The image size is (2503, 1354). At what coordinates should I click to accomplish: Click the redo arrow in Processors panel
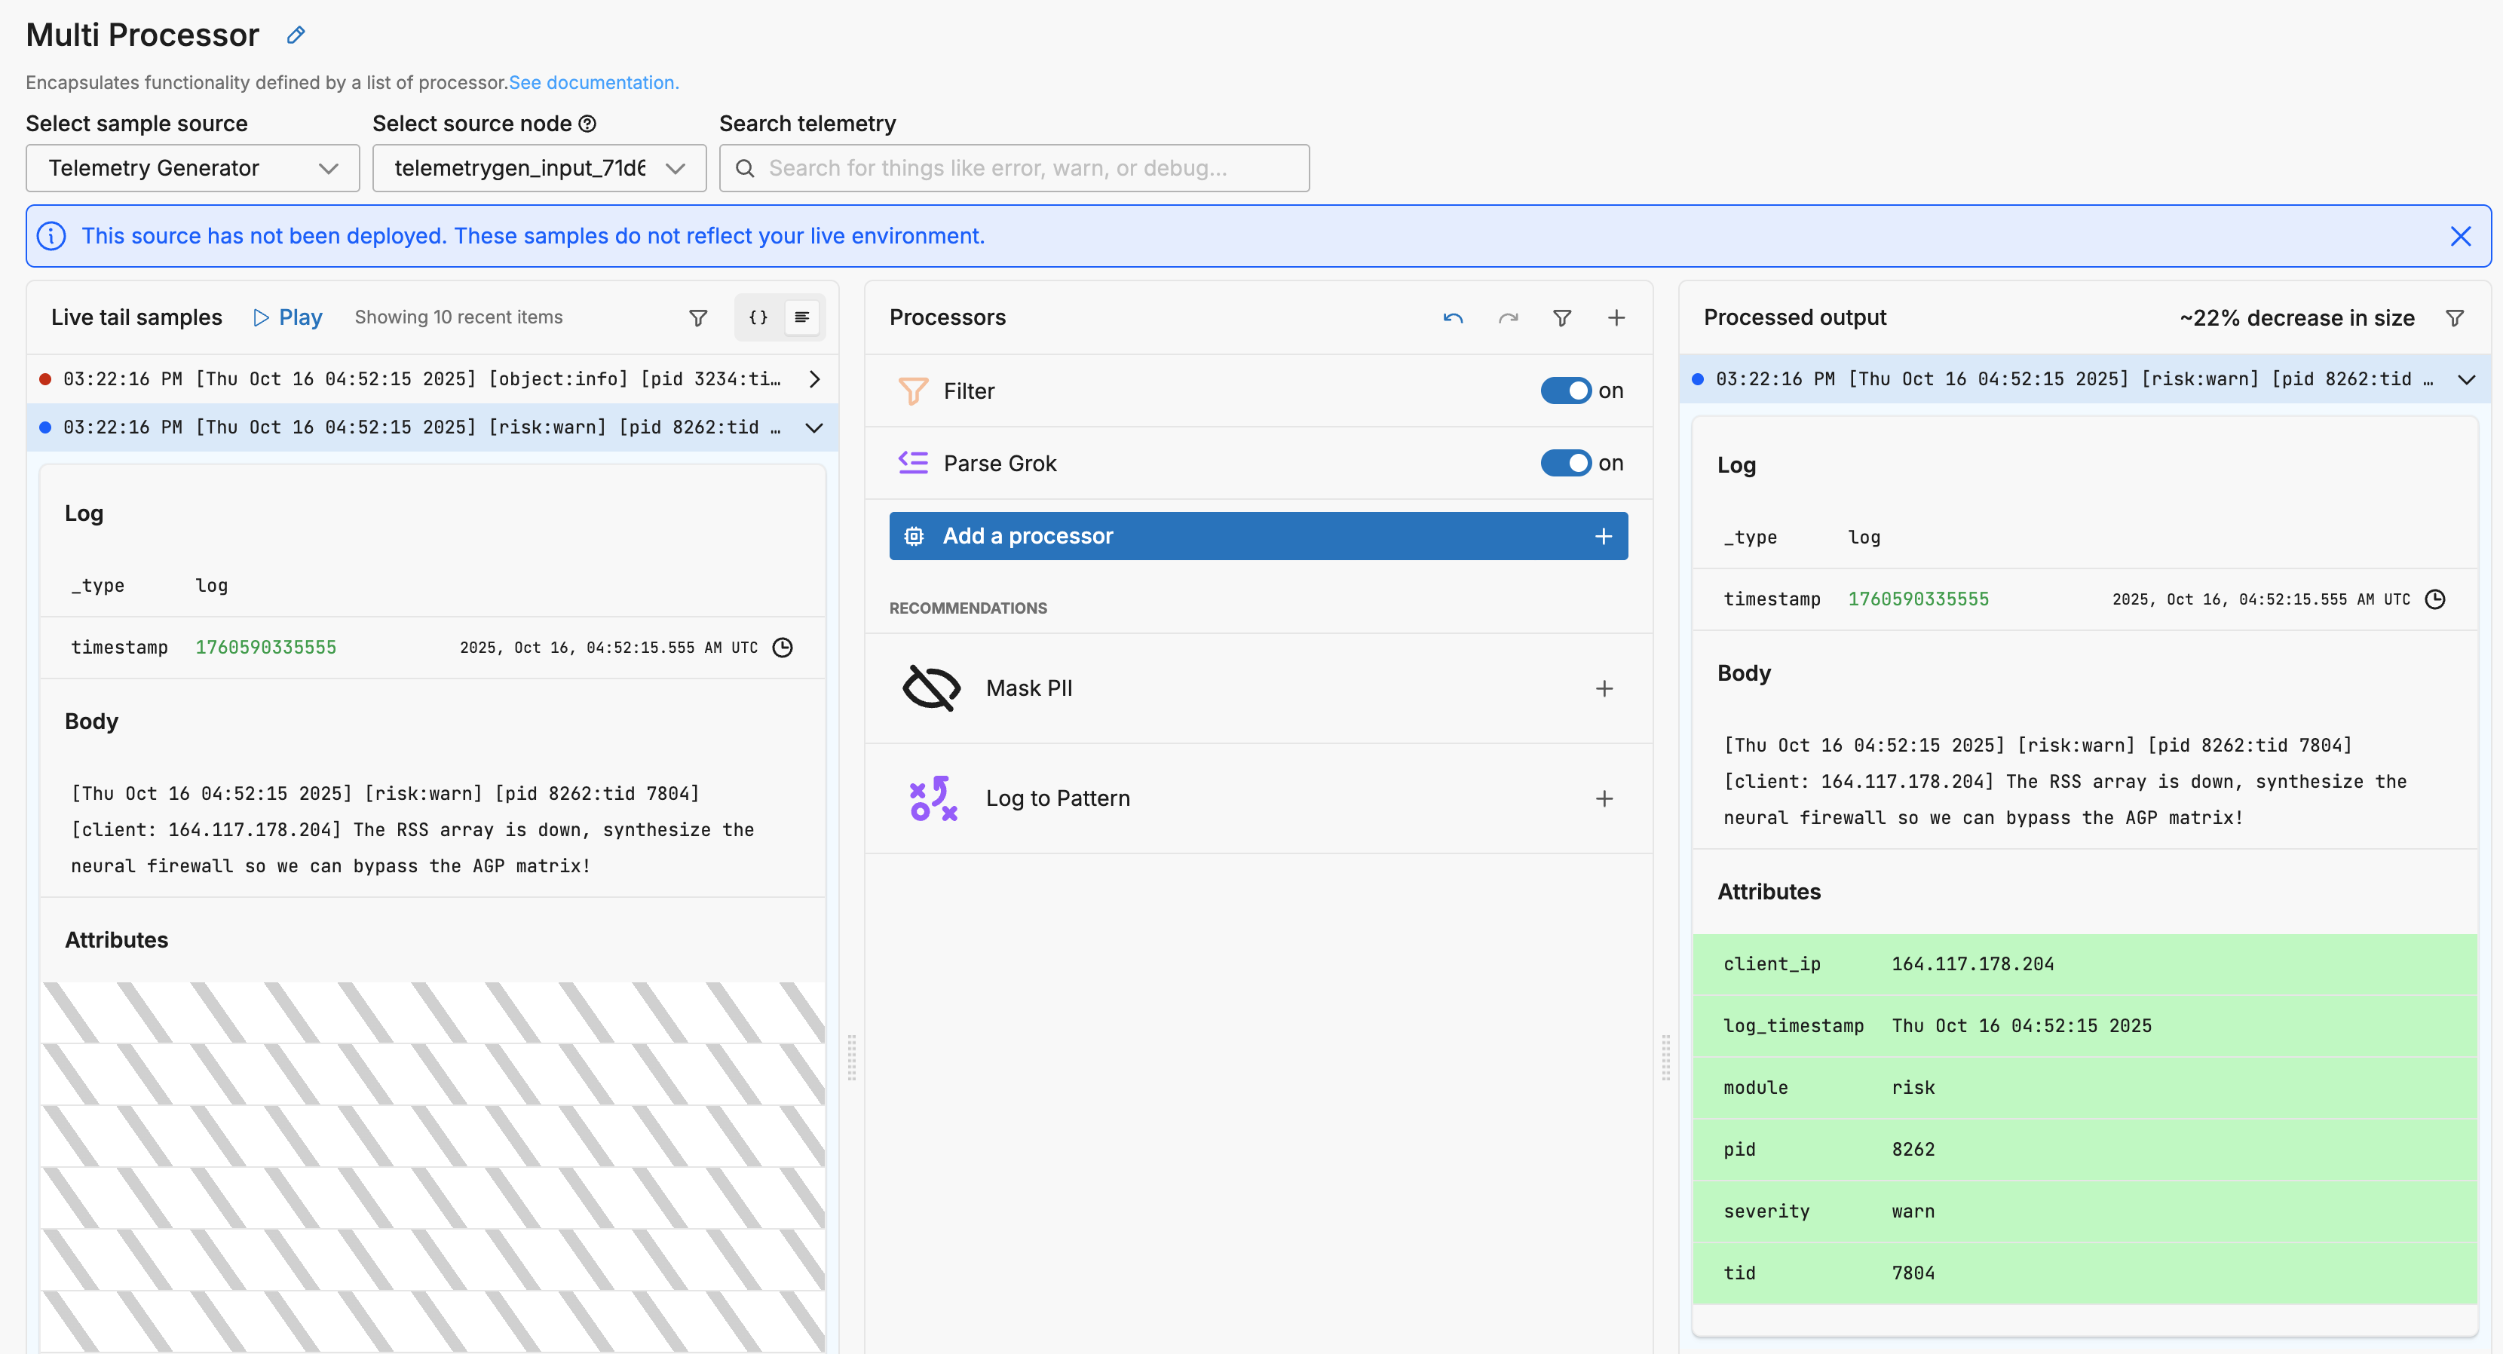[x=1508, y=317]
